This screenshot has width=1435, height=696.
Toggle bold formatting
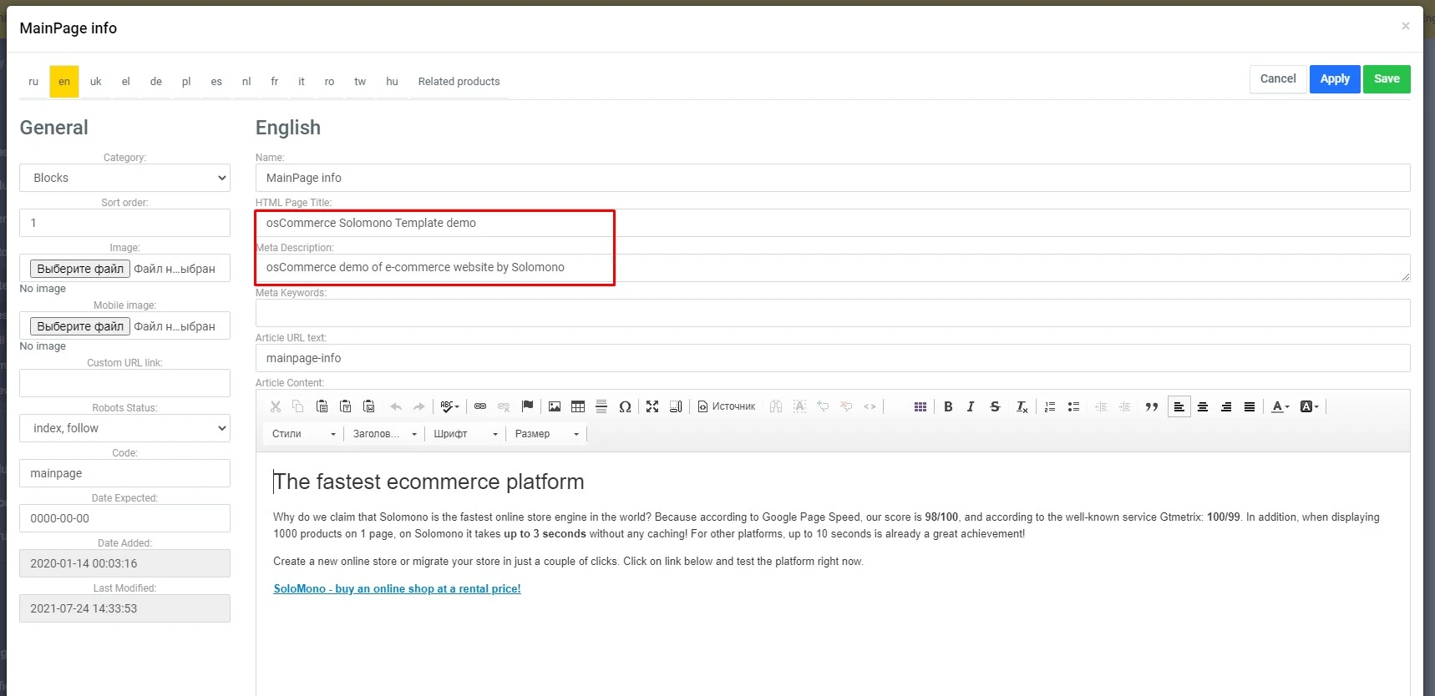pos(948,406)
